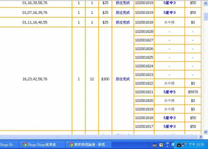Click 5星中3 result for draw 102001817
The width and height of the screenshot is (208, 149).
169,127
